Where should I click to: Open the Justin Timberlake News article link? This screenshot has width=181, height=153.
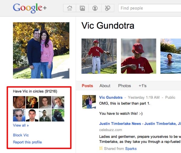tap(140, 123)
